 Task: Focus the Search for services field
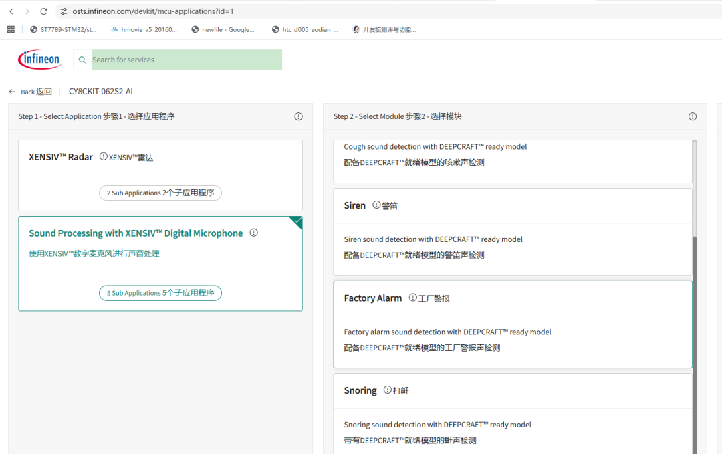pyautogui.click(x=187, y=60)
